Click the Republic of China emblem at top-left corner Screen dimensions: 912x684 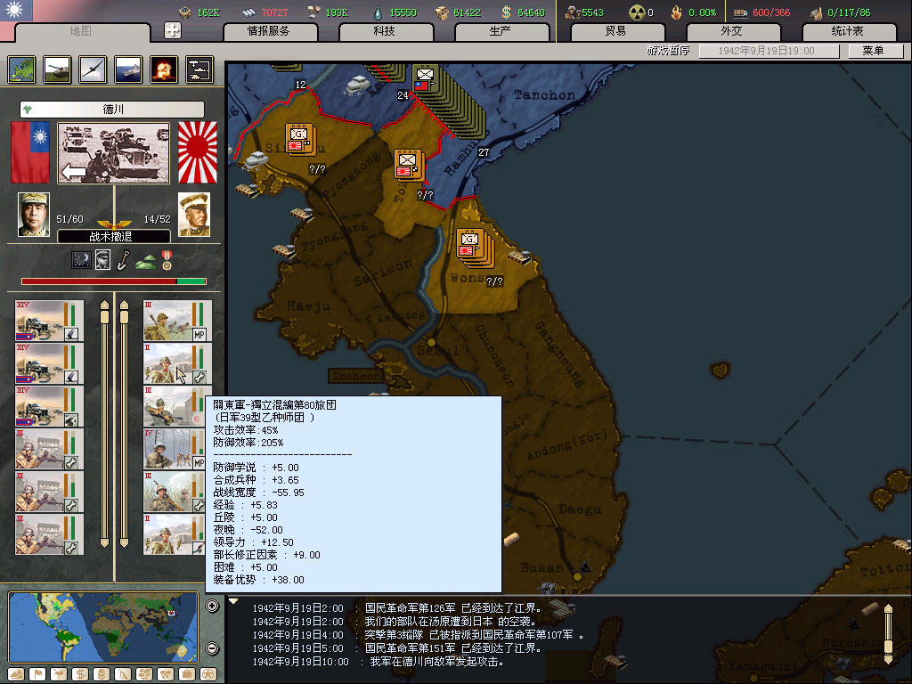[16, 10]
